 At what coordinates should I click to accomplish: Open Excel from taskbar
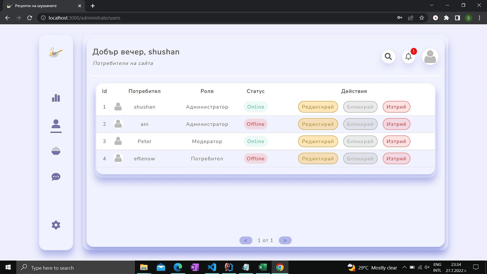pyautogui.click(x=263, y=268)
